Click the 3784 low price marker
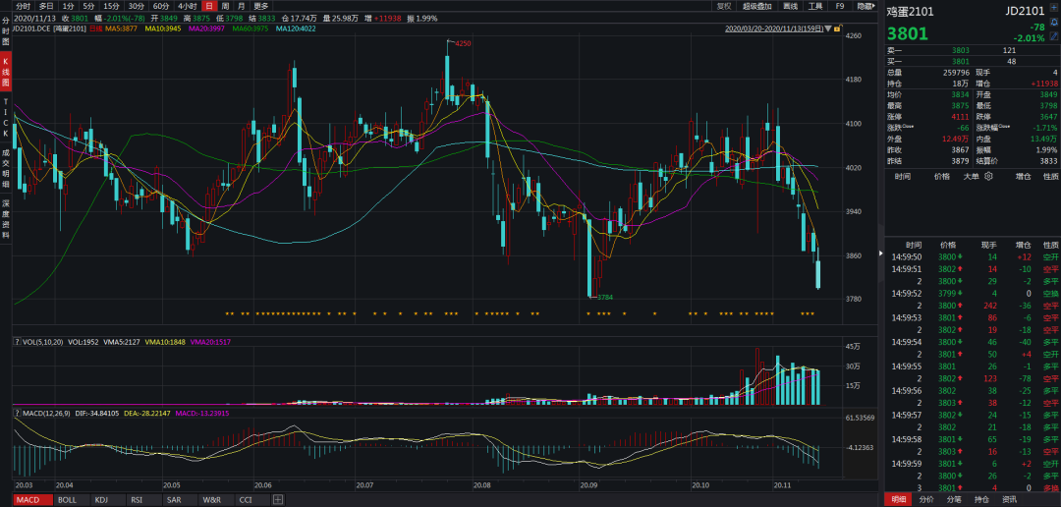Image resolution: width=1061 pixels, height=507 pixels. 605,297
